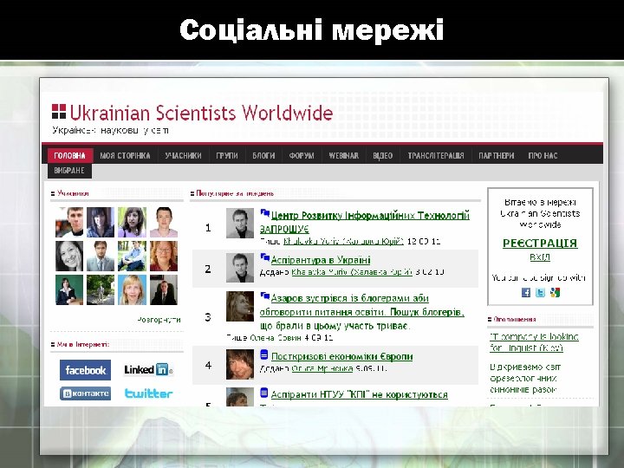Screen dimensions: 624x468
Task: Open the Азаров зустрівся із блогерами post
Action: [361, 312]
